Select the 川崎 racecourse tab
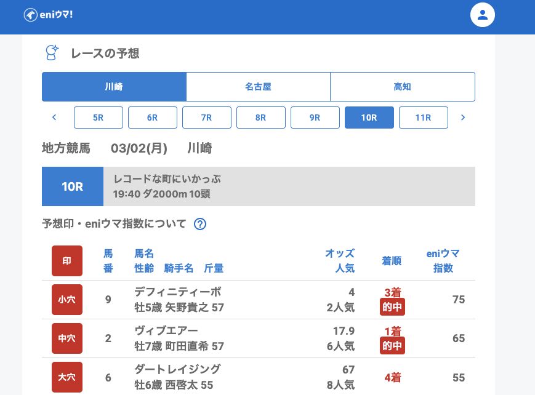The width and height of the screenshot is (535, 395). point(114,87)
